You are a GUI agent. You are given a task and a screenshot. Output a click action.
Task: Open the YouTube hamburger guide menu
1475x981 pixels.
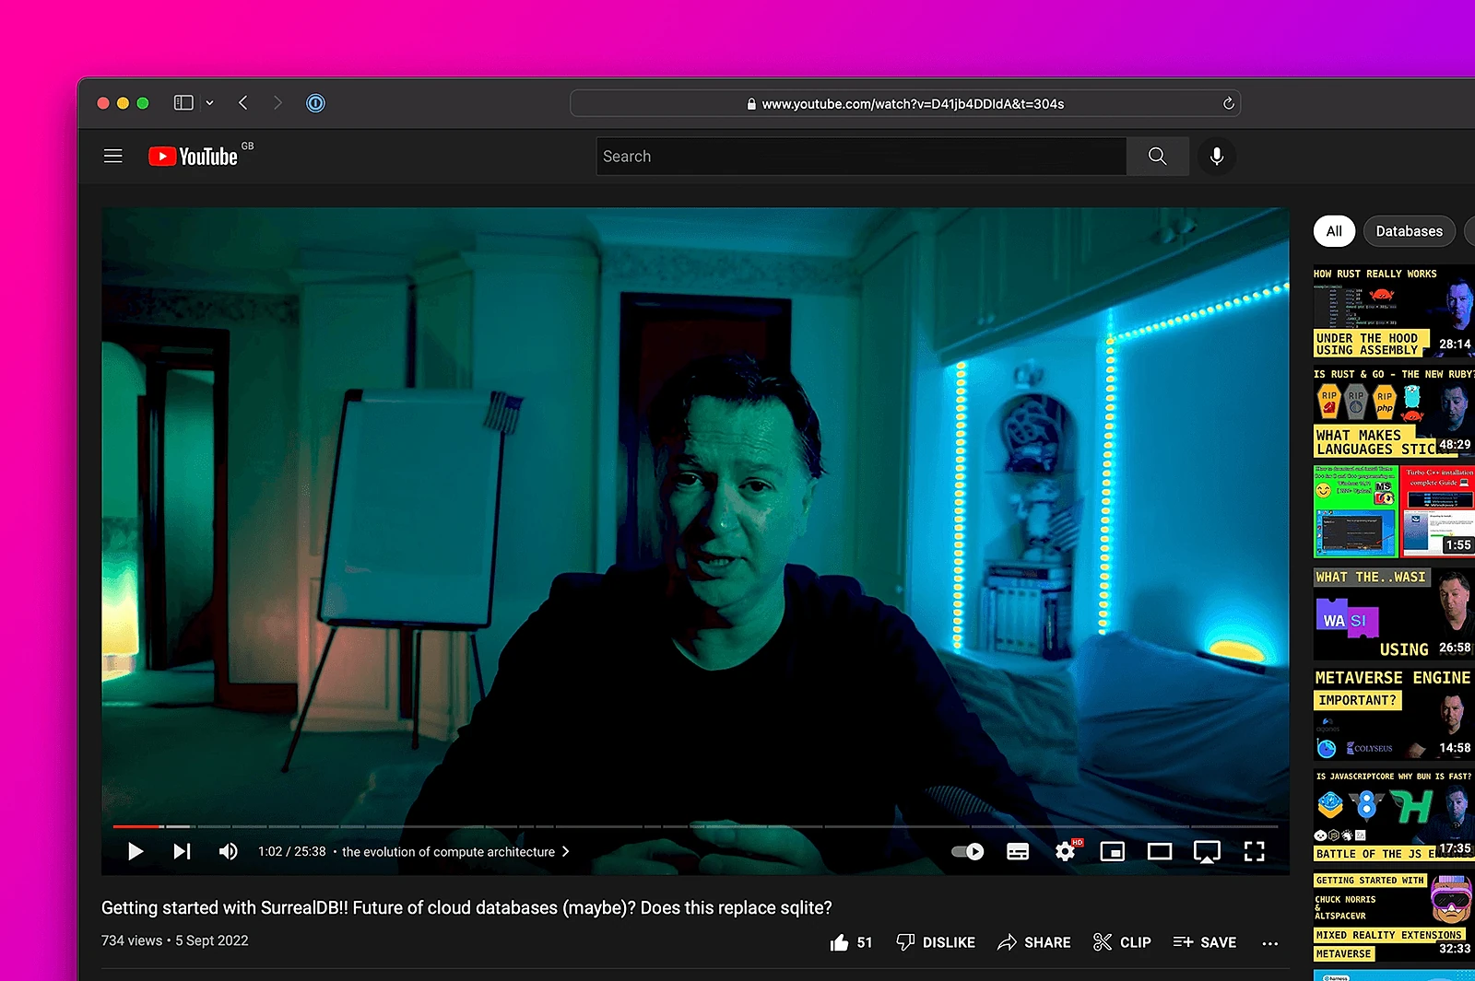tap(112, 157)
